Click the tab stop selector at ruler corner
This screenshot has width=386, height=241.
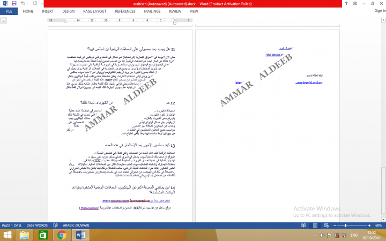3,21
